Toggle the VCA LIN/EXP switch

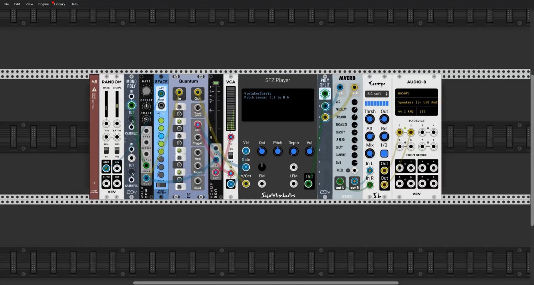pos(231,155)
